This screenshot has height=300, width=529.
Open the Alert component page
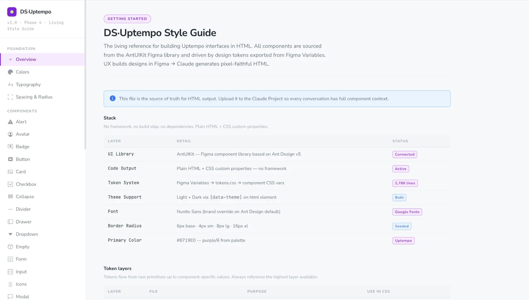[43, 122]
